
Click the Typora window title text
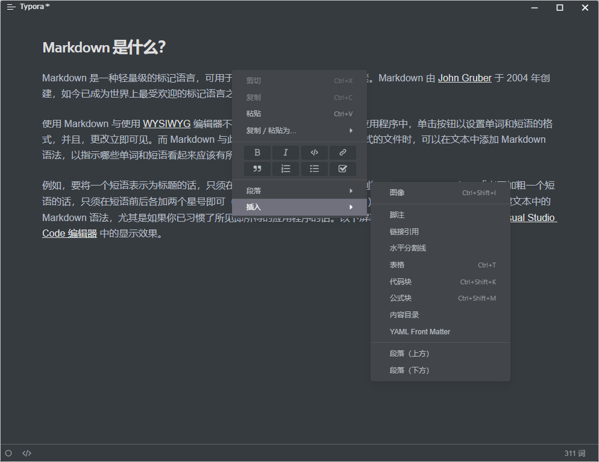35,7
